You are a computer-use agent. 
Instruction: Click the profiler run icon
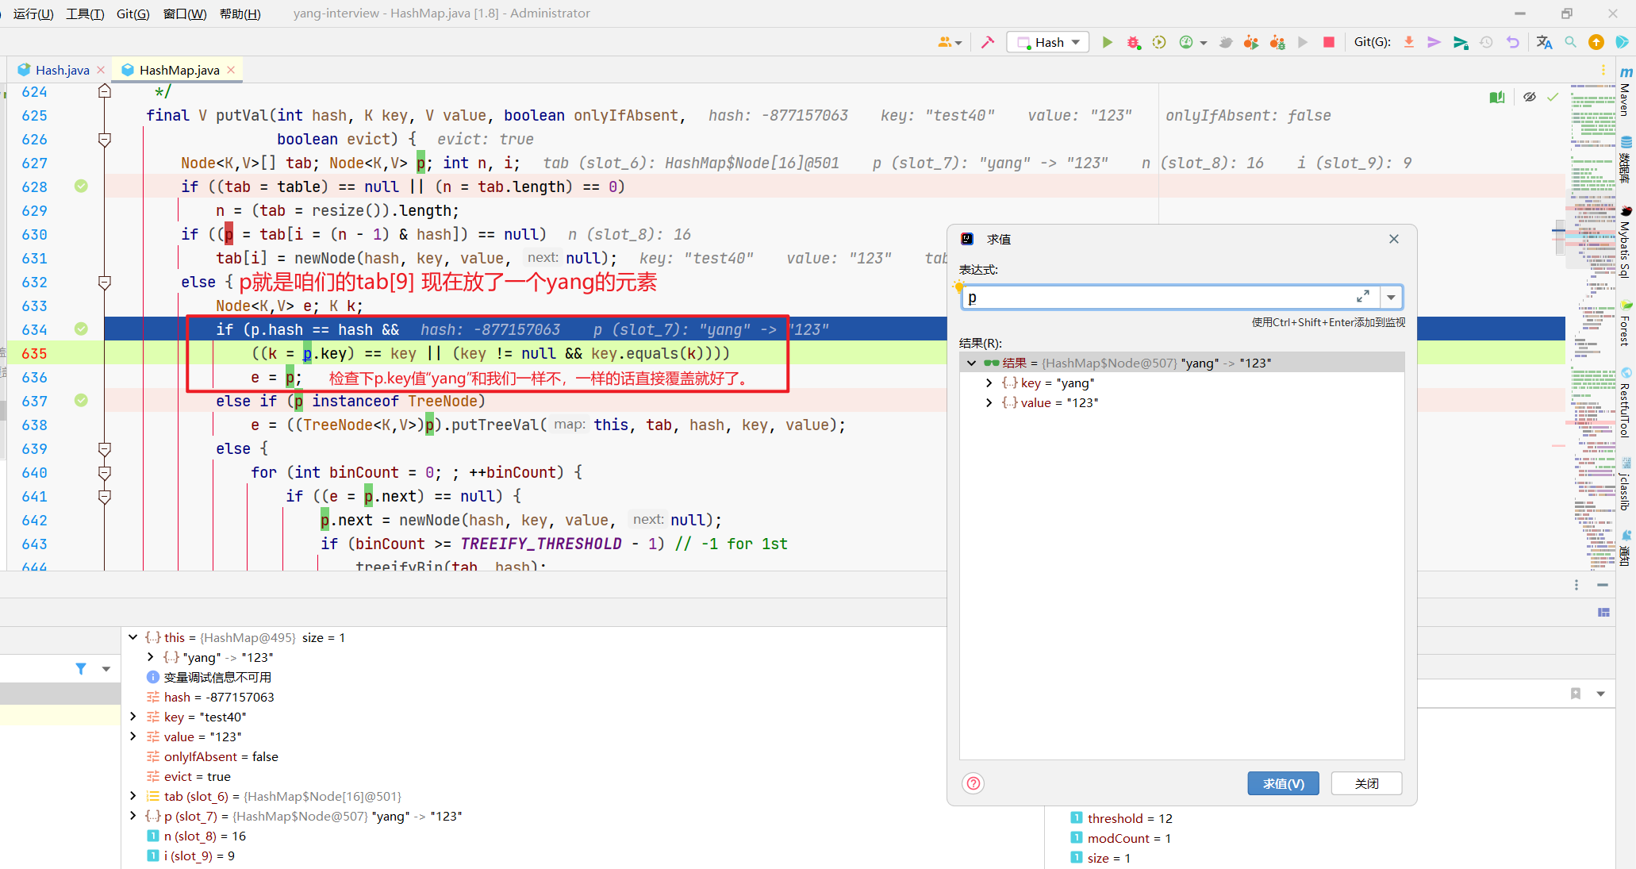1186,42
